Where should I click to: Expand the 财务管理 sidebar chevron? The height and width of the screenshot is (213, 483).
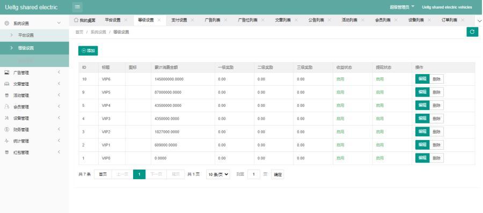click(59, 129)
